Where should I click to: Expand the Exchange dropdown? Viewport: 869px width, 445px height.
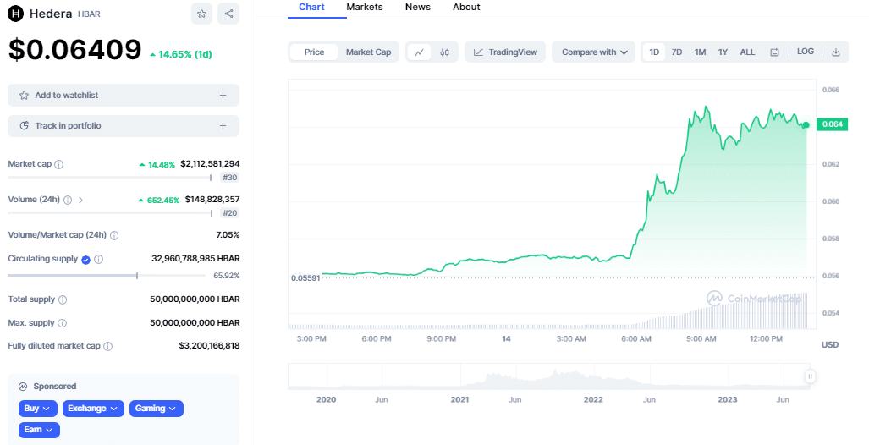click(93, 409)
